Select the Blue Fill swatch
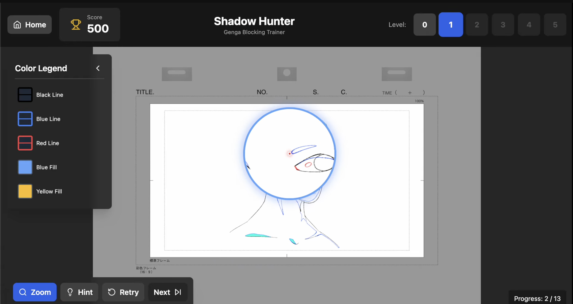Viewport: 573px width, 304px height. pyautogui.click(x=25, y=167)
